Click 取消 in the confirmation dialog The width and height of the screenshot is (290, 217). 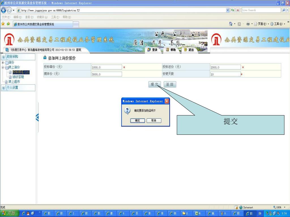click(154, 120)
